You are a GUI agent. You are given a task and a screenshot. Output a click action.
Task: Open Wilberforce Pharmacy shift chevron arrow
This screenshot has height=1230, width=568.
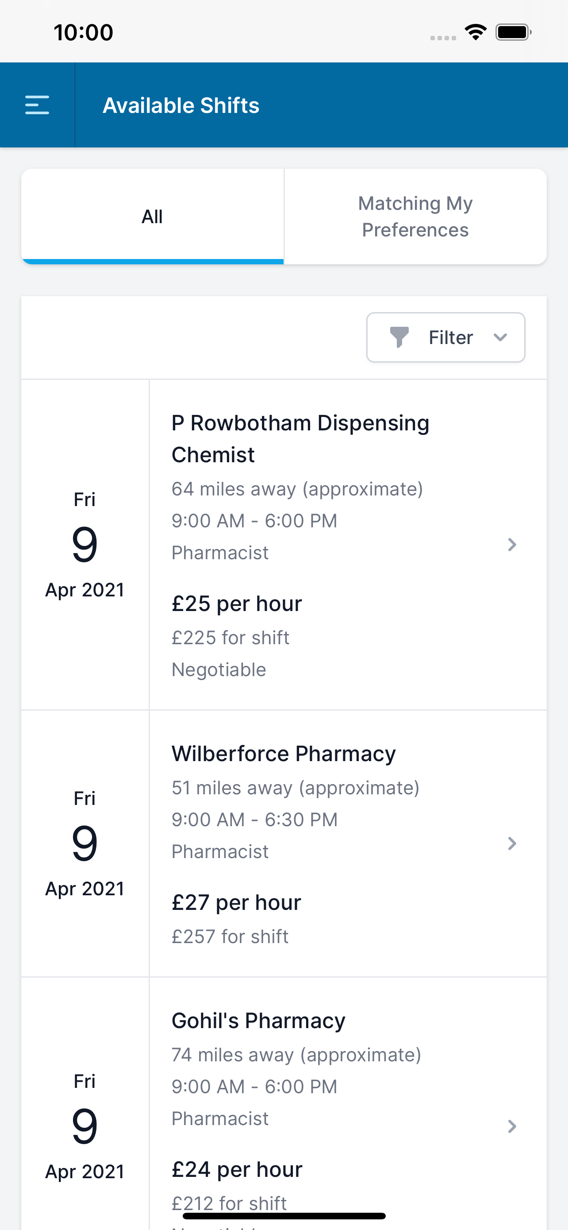(512, 843)
